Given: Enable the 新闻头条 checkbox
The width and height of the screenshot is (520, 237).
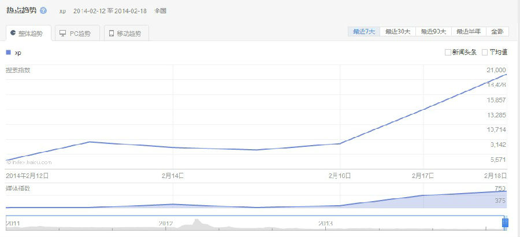Looking at the screenshot, I should click(x=448, y=53).
